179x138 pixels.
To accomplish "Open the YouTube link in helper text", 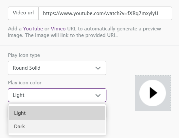I will 33,29.
